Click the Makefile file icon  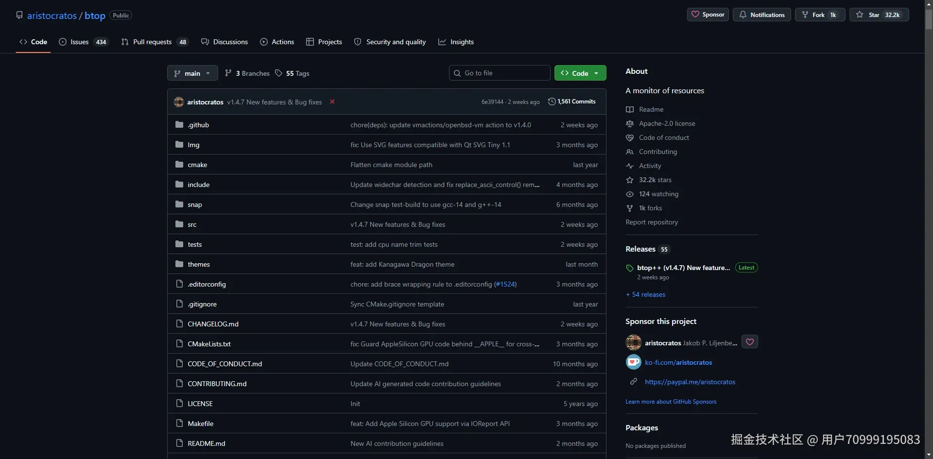pyautogui.click(x=179, y=423)
